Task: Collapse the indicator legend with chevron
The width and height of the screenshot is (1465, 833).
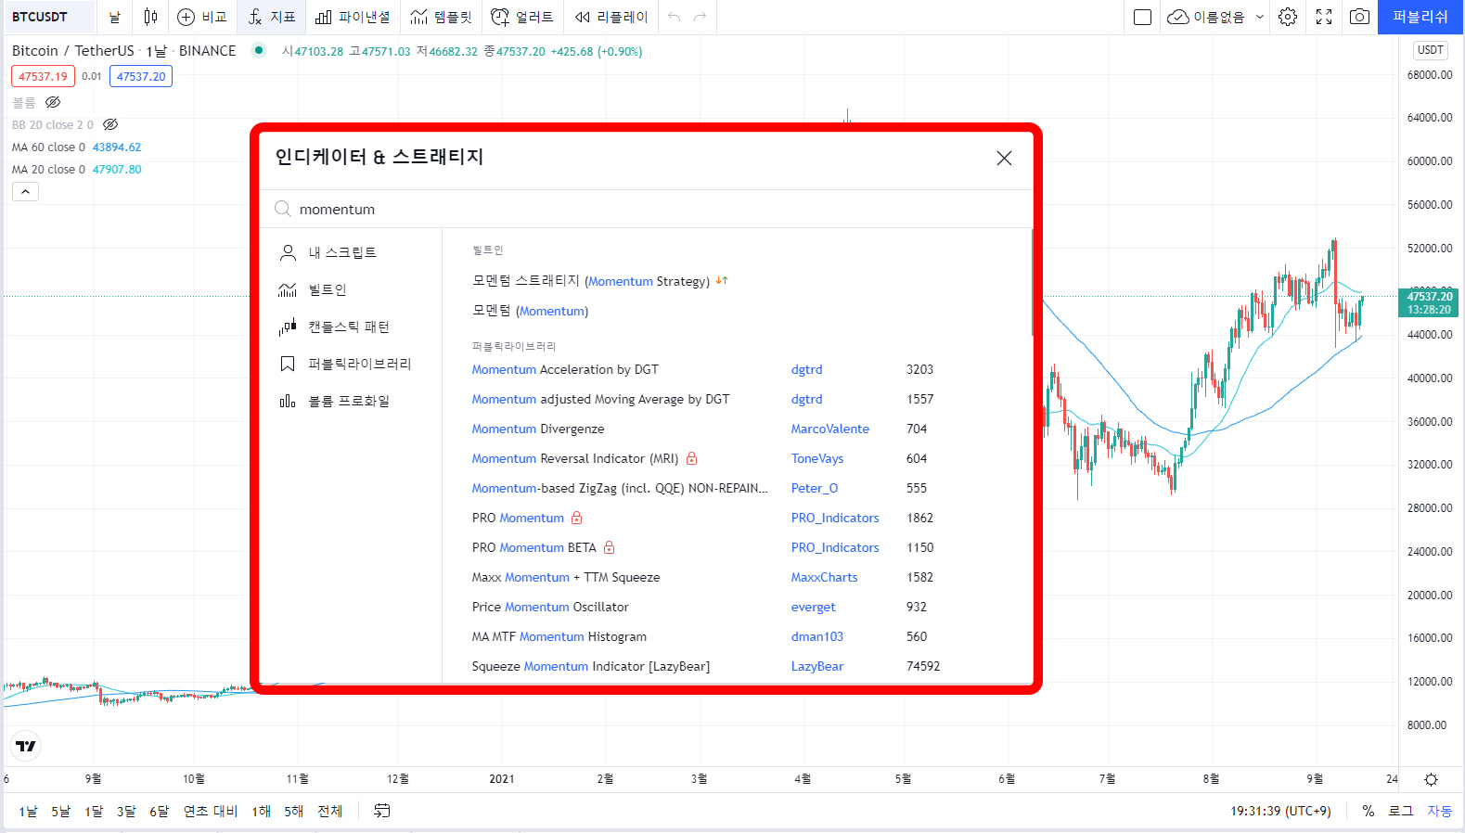Action: 25,192
